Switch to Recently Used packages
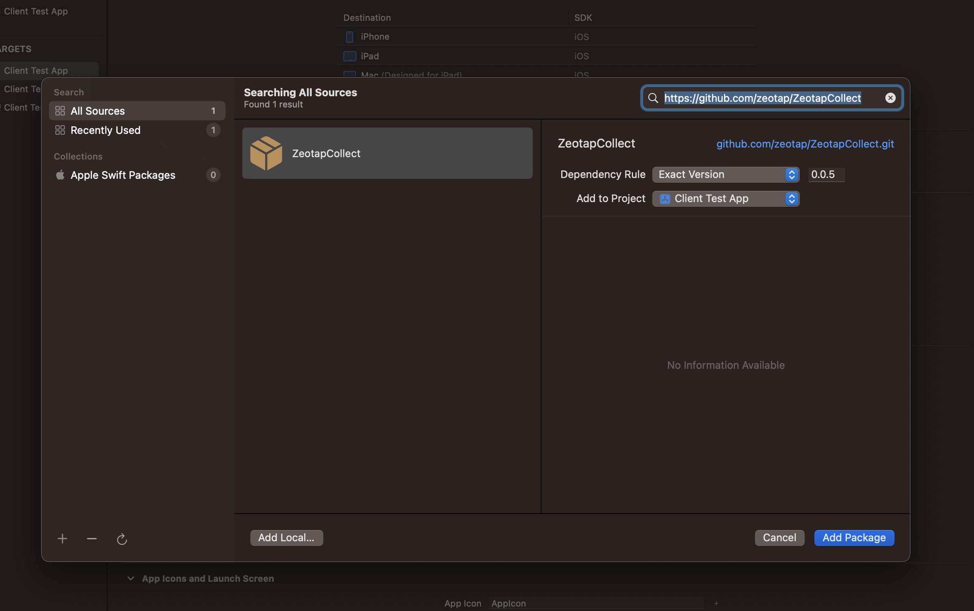 pyautogui.click(x=105, y=130)
